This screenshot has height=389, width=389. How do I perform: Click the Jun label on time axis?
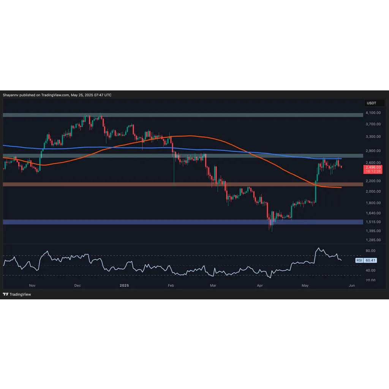click(x=351, y=285)
